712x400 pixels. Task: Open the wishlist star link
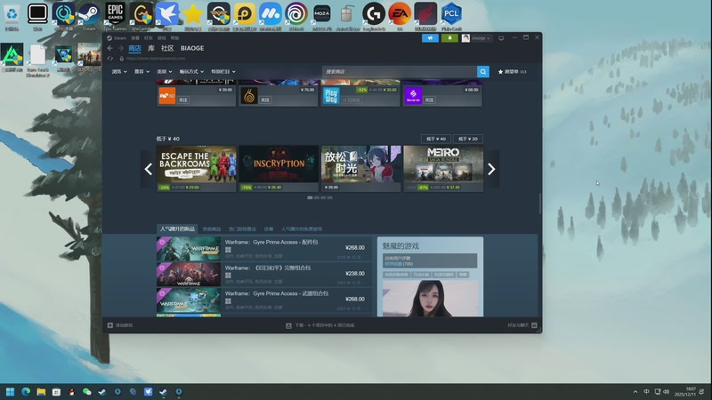click(x=513, y=72)
